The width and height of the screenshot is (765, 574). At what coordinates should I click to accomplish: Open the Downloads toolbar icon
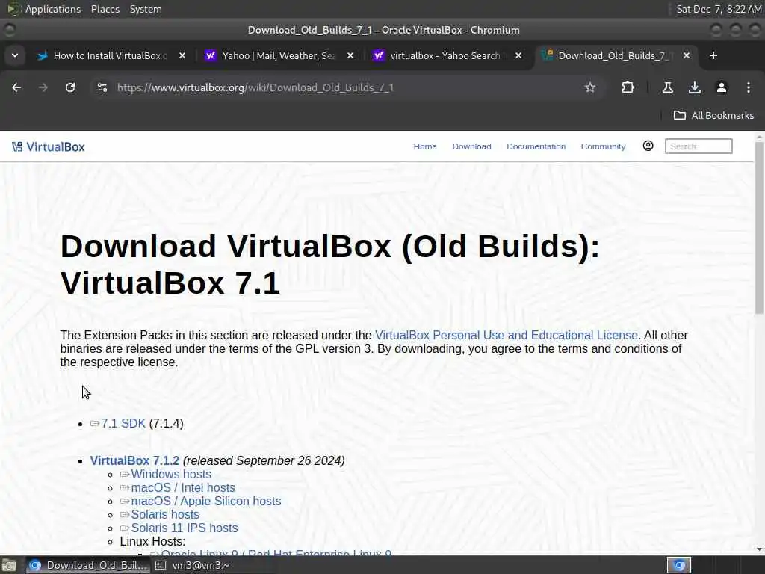pos(695,87)
